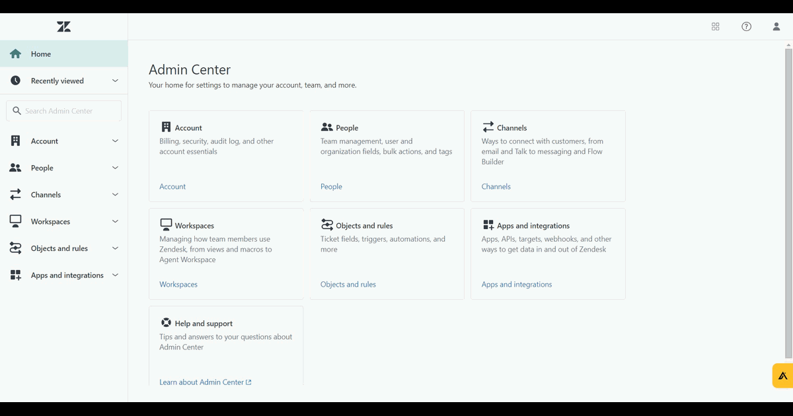Open the Account link on Account card
The height and width of the screenshot is (416, 793).
(x=172, y=187)
